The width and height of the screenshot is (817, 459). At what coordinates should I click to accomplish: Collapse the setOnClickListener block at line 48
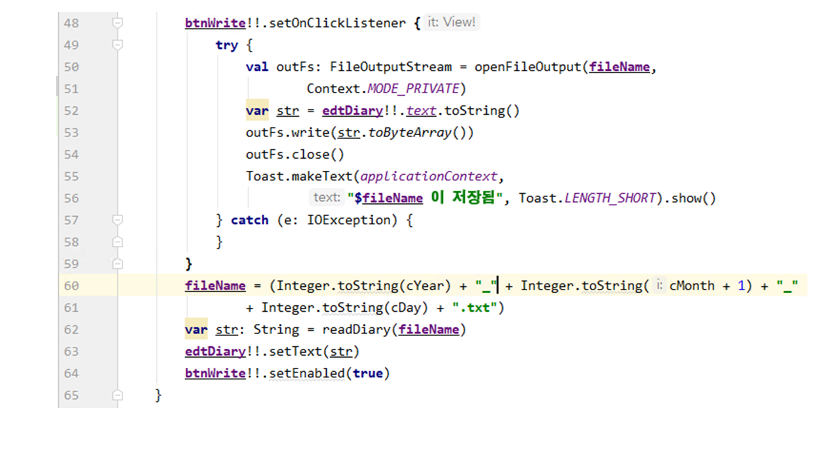(x=117, y=23)
